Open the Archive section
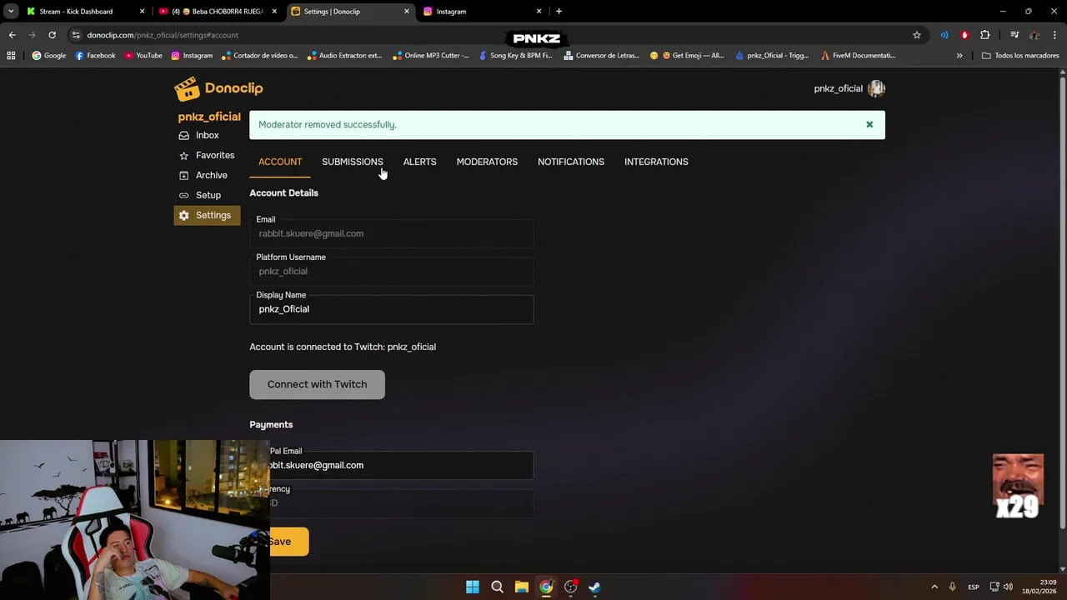 tap(207, 175)
